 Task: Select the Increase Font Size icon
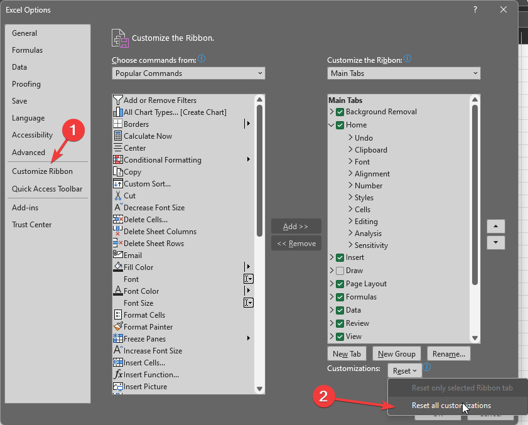point(118,350)
